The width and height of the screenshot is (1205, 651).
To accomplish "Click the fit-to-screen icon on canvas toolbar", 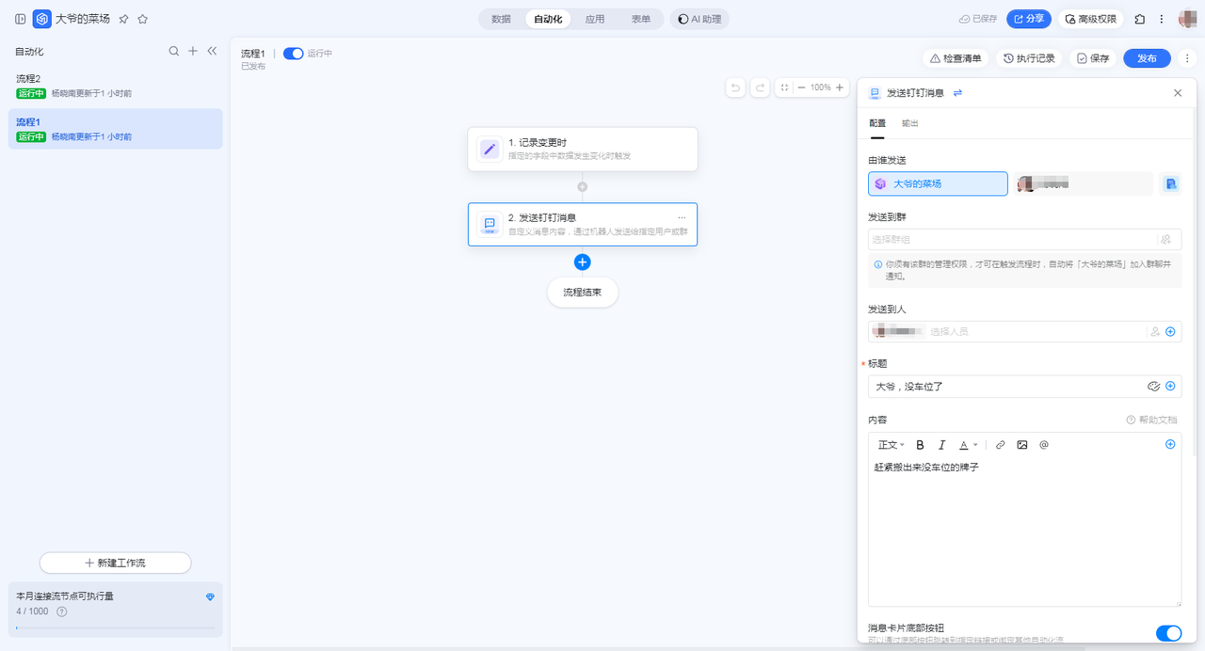I will pyautogui.click(x=784, y=87).
